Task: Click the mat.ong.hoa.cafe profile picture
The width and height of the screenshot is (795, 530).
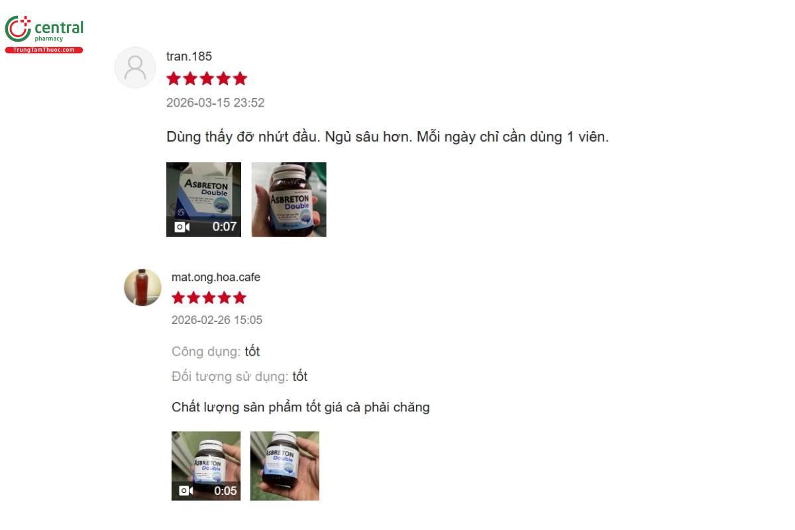Action: [x=142, y=288]
